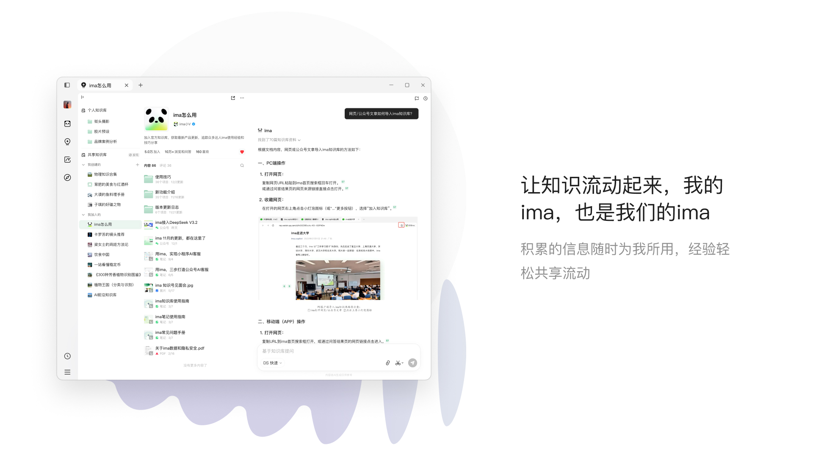
Task: Open the '版本更新日志' folder
Action: pos(194,209)
